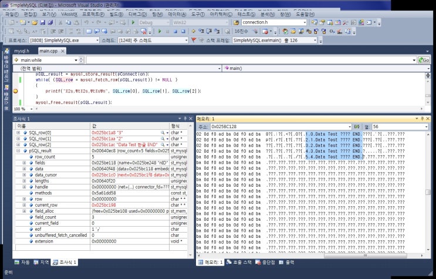
Task: Open the Win32 platform dropdown
Action: 227,22
